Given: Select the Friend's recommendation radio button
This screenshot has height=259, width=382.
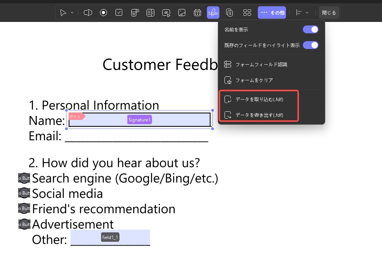Looking at the screenshot, I should click(24, 208).
